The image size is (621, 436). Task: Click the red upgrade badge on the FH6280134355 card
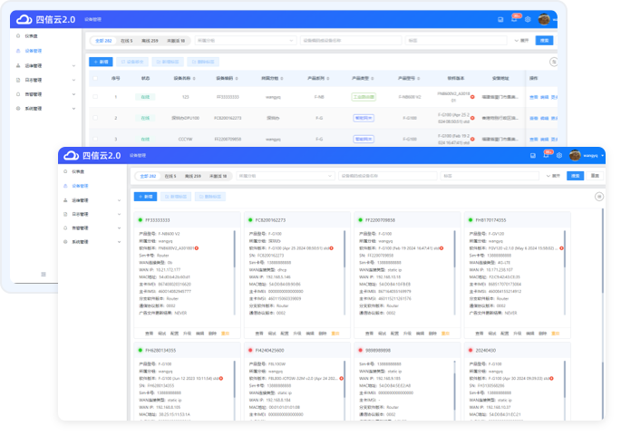[221, 379]
